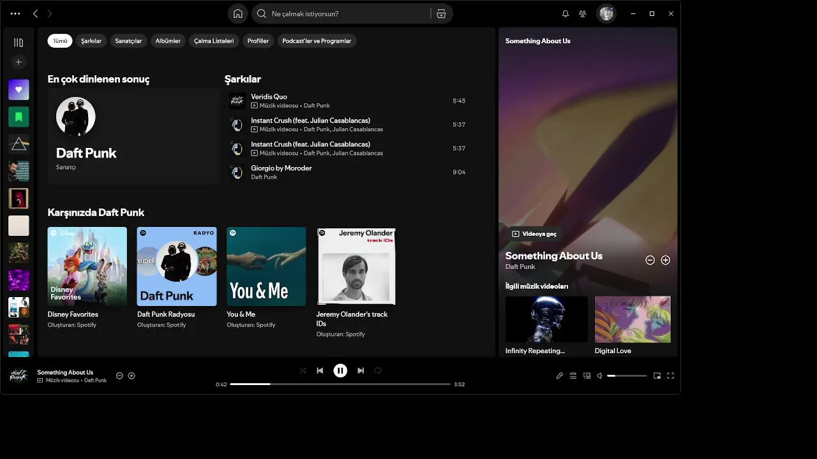Click the minus icon beside right-panel song title

point(650,260)
